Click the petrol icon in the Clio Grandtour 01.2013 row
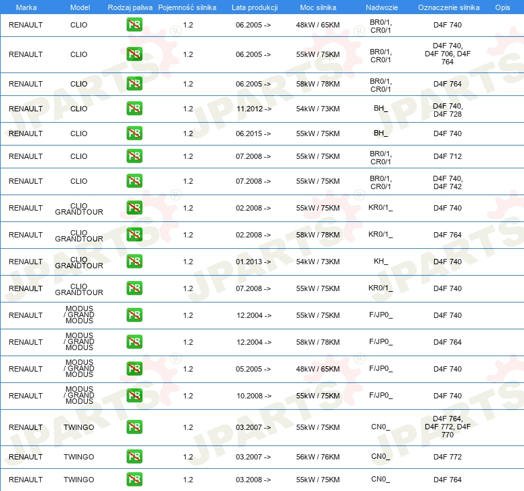This screenshot has width=524, height=491. click(134, 261)
